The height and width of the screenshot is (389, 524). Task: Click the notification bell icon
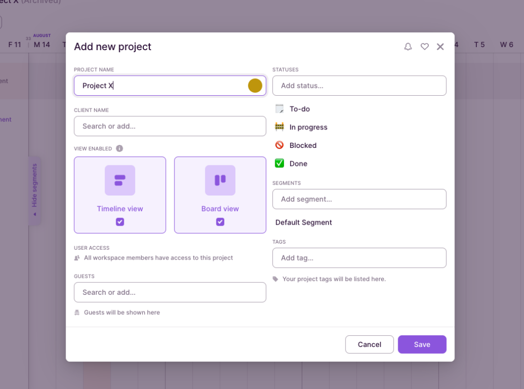408,47
